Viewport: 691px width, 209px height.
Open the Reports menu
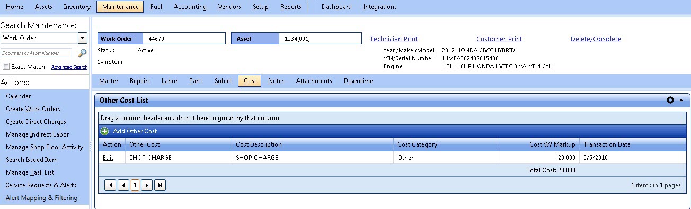tap(291, 7)
